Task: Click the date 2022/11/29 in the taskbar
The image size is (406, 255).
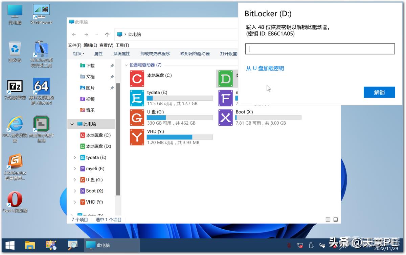Action: coord(386,248)
